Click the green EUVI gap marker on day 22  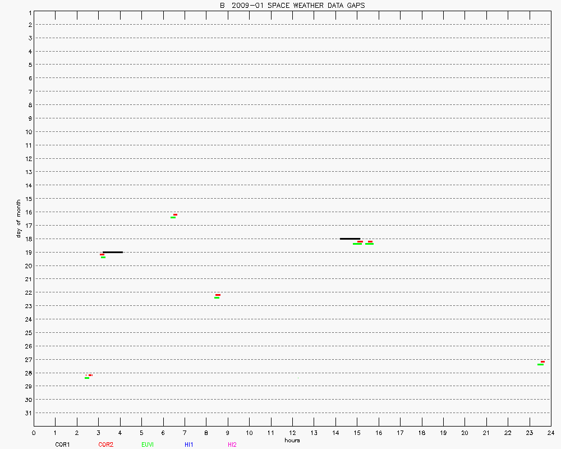217,297
